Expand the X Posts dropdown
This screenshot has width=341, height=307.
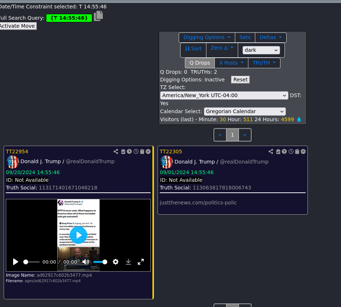pos(231,63)
